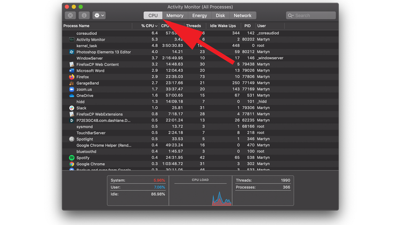Click the 3:50:30.83 CPU time cell
This screenshot has width=400, height=225.
pyautogui.click(x=172, y=46)
